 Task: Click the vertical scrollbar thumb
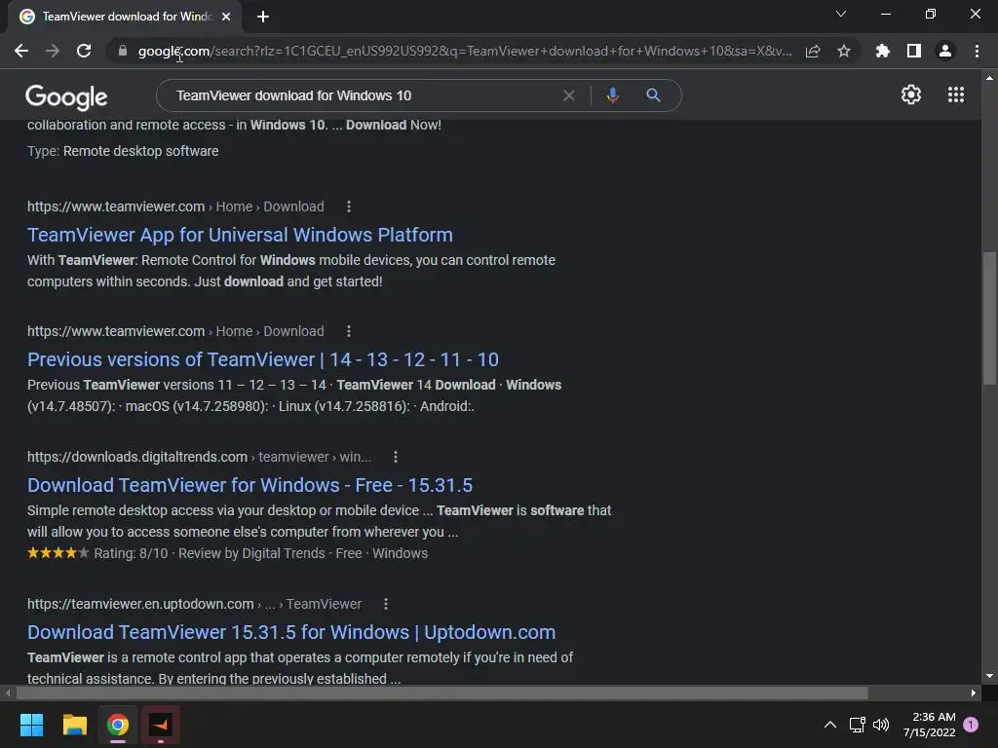[x=989, y=318]
